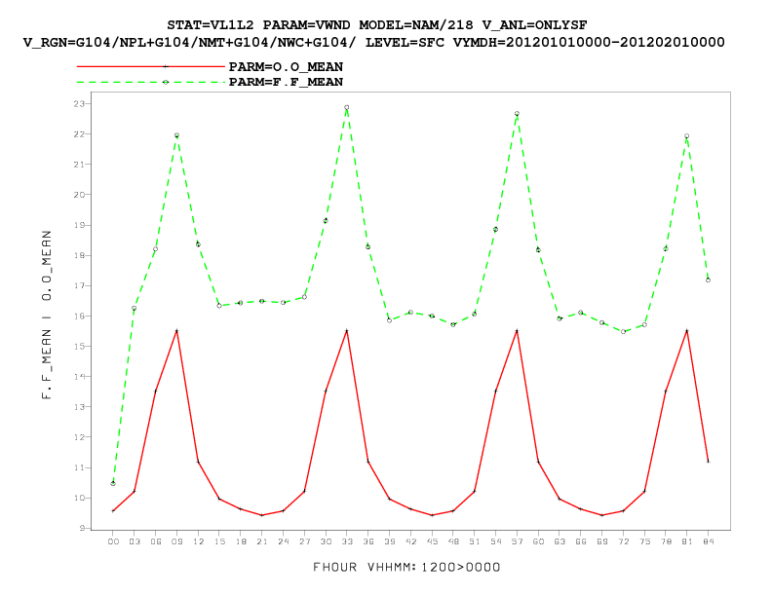The image size is (772, 596).
Task: Click the red peak point at hour 81
Action: pos(687,331)
